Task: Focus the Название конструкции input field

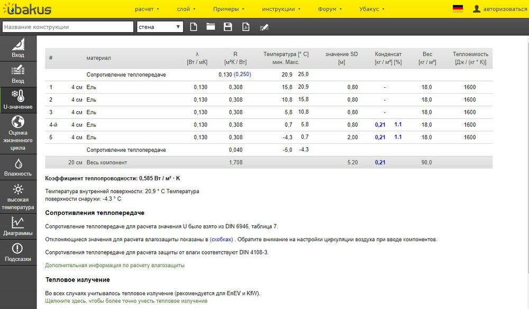Action: pyautogui.click(x=67, y=27)
